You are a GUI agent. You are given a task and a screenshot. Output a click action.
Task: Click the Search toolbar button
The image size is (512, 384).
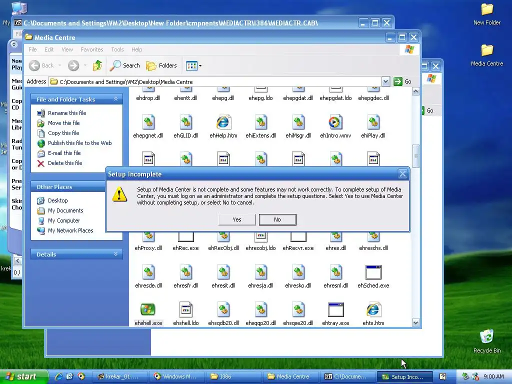[x=124, y=65]
